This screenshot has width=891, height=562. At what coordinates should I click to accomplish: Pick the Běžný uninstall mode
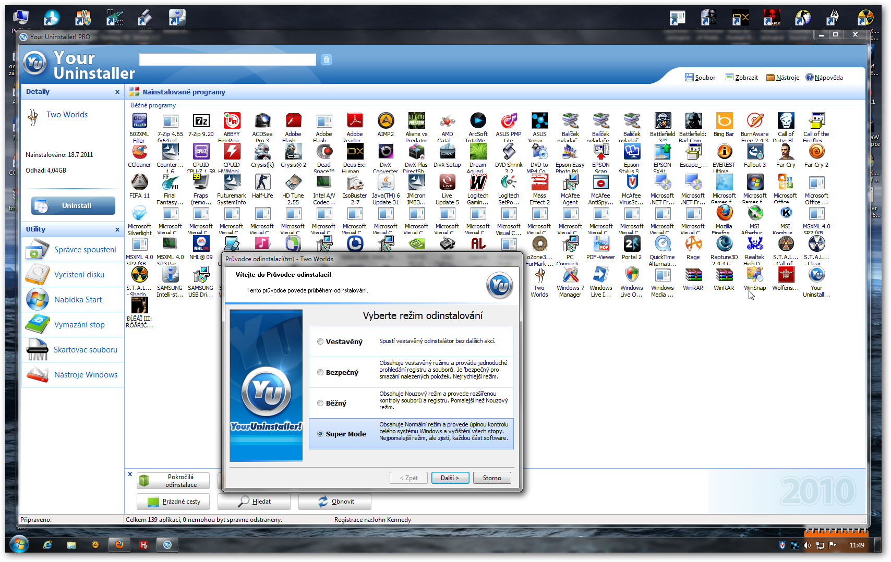[x=320, y=404]
